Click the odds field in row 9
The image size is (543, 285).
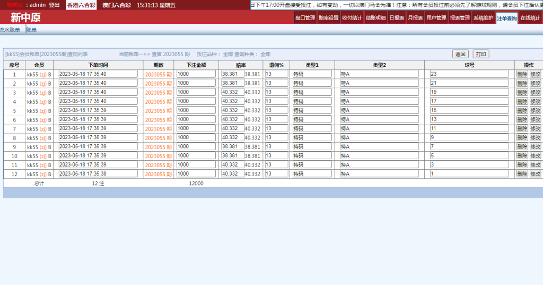point(232,146)
